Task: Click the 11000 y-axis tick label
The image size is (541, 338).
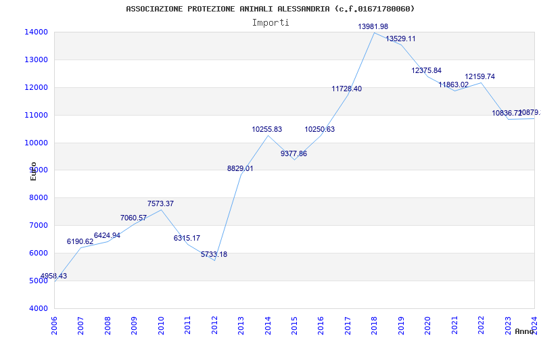Action: (x=36, y=115)
